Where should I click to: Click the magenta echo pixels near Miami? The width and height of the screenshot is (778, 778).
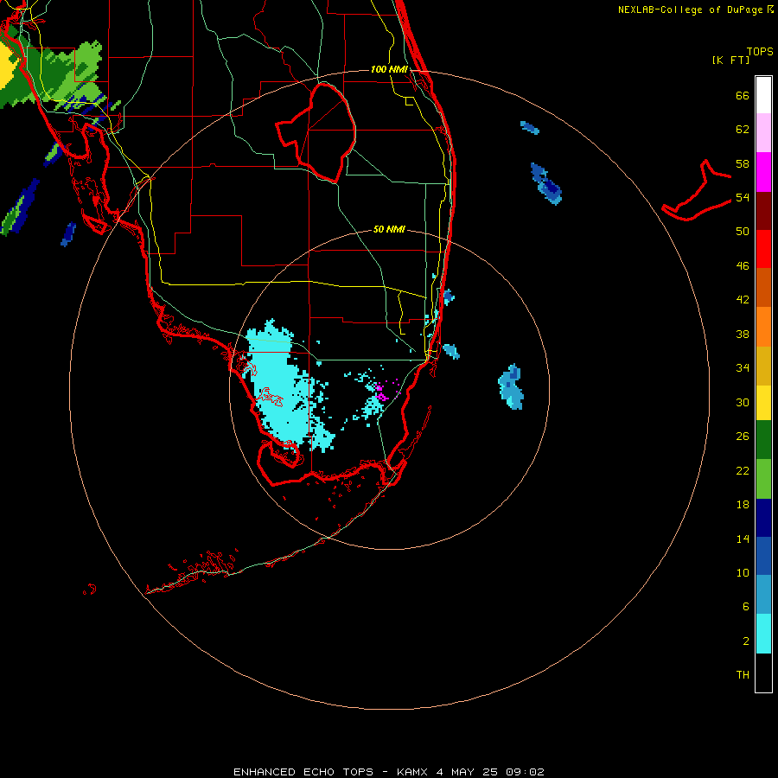[x=381, y=397]
